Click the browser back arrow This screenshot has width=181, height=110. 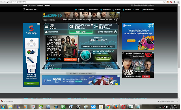point(1,2)
